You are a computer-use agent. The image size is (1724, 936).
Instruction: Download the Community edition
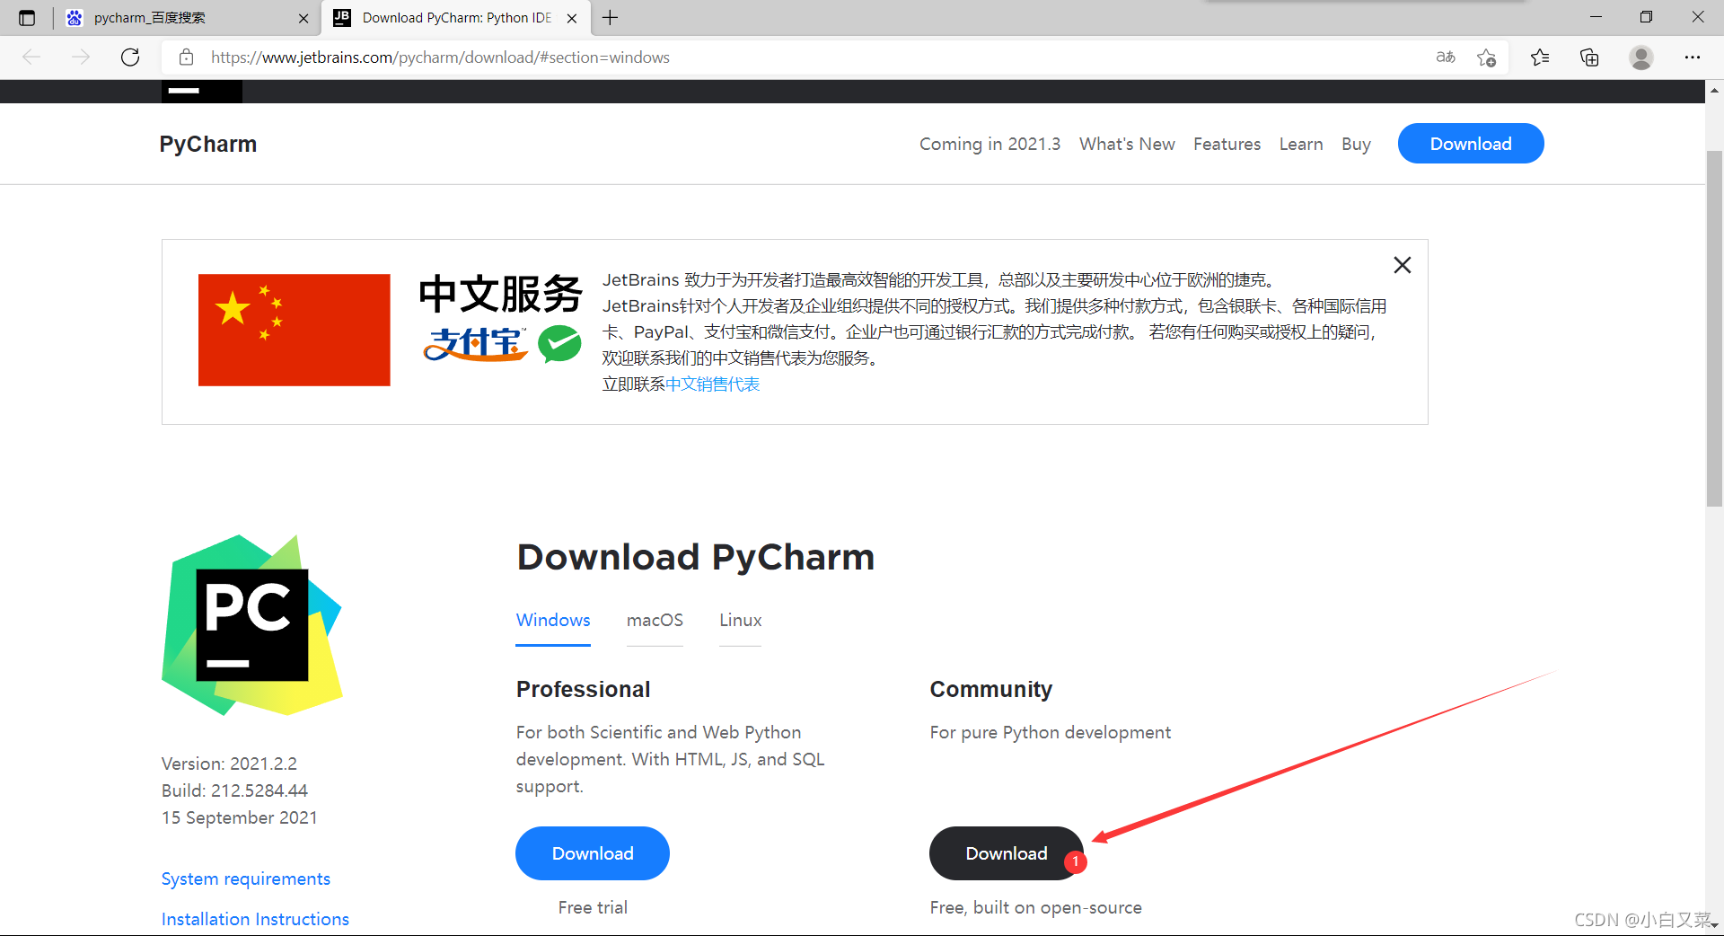pos(1006,853)
